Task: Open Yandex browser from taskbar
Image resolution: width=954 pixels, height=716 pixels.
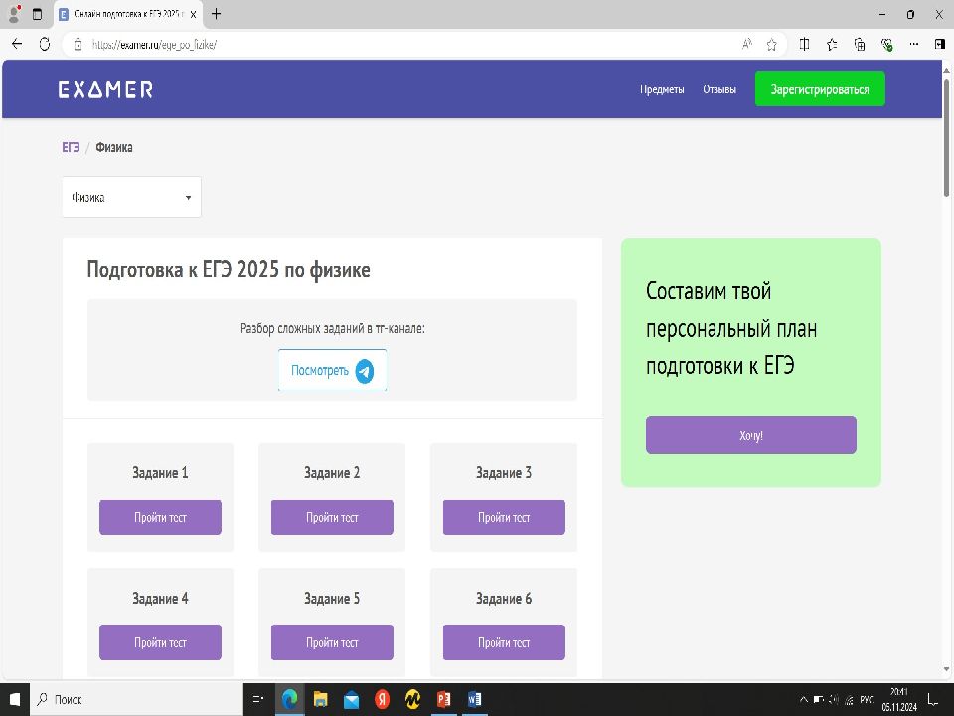Action: point(382,699)
